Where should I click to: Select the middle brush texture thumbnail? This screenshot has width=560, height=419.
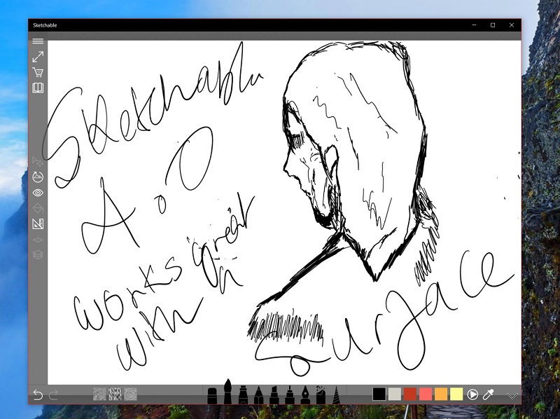pyautogui.click(x=115, y=394)
